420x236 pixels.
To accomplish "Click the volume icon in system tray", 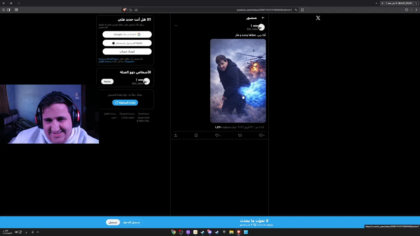I will click(16, 232).
